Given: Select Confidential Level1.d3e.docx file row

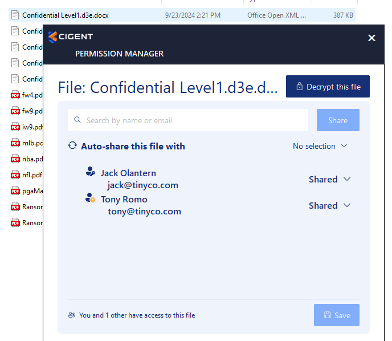Looking at the screenshot, I should (182, 15).
